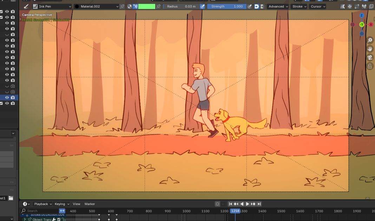Open the Playback menu
Viewport: 375px width, 221px height.
point(43,204)
